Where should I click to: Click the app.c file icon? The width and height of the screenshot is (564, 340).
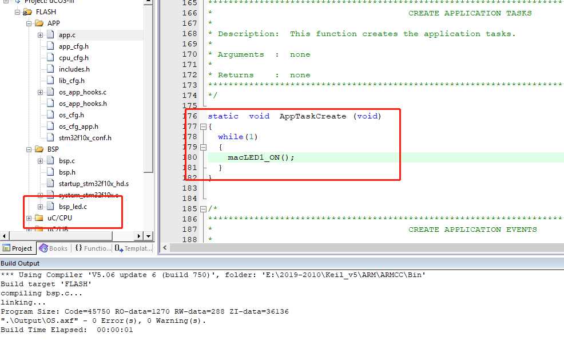(50, 34)
